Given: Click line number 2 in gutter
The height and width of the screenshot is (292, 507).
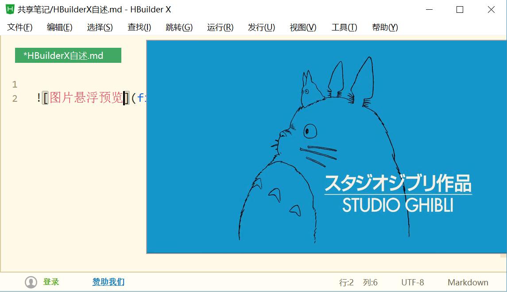Looking at the screenshot, I should [x=15, y=98].
